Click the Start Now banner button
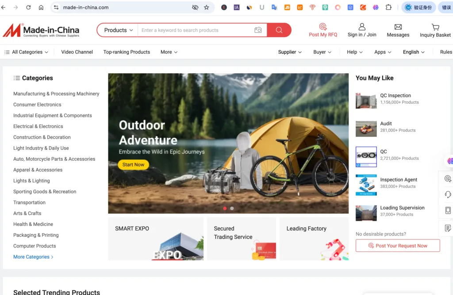The width and height of the screenshot is (453, 295). pos(133,165)
